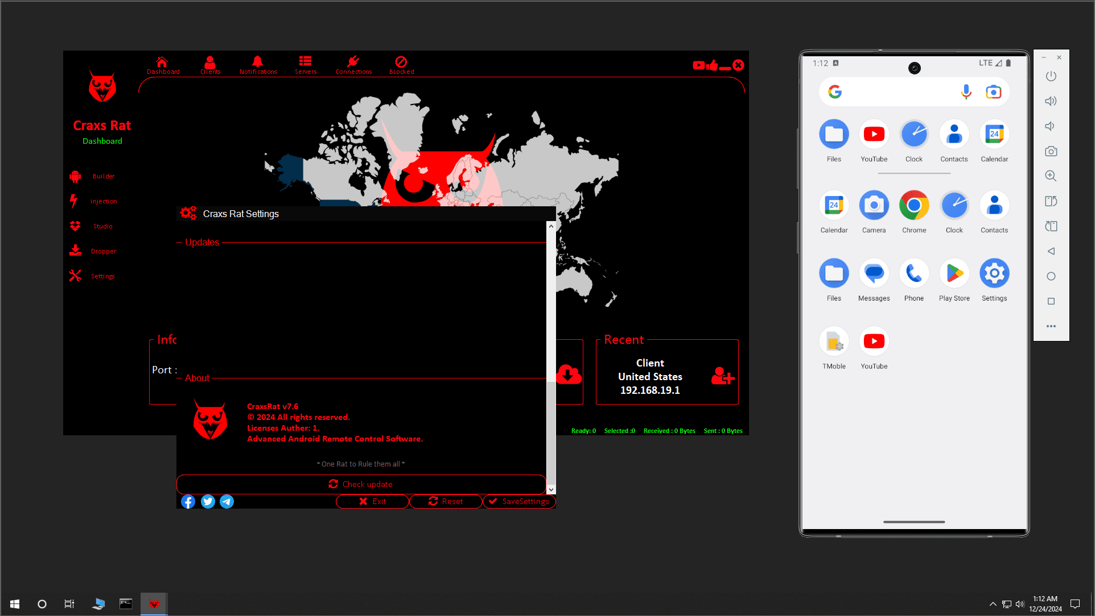Click the 'Ready: 0' status text
This screenshot has height=616, width=1095.
(x=583, y=431)
